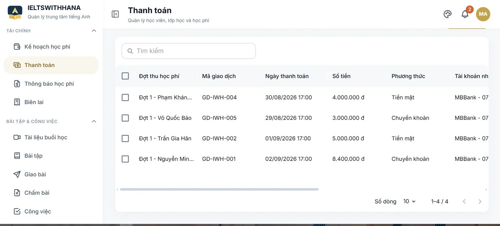Image resolution: width=500 pixels, height=226 pixels.
Task: Click the Thông báo học phí document icon
Action: point(17,84)
